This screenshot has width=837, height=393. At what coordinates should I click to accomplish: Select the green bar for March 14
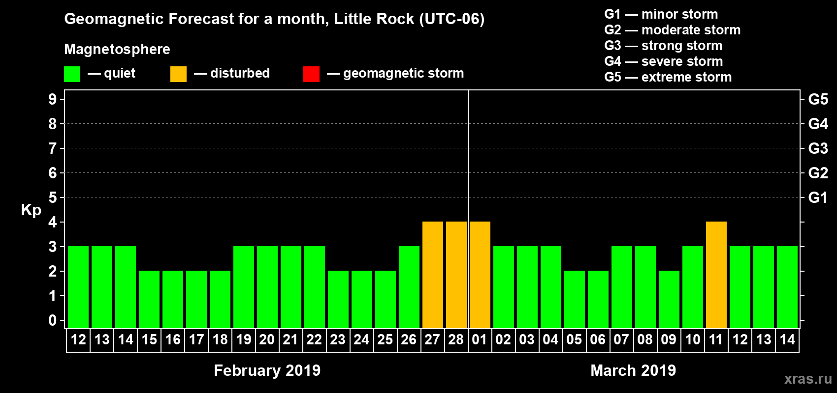click(x=787, y=287)
